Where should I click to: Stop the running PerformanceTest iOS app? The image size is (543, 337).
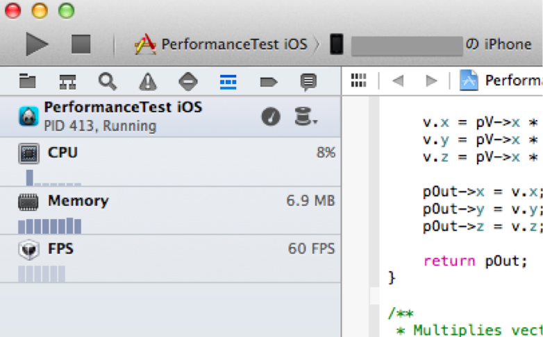coord(81,44)
